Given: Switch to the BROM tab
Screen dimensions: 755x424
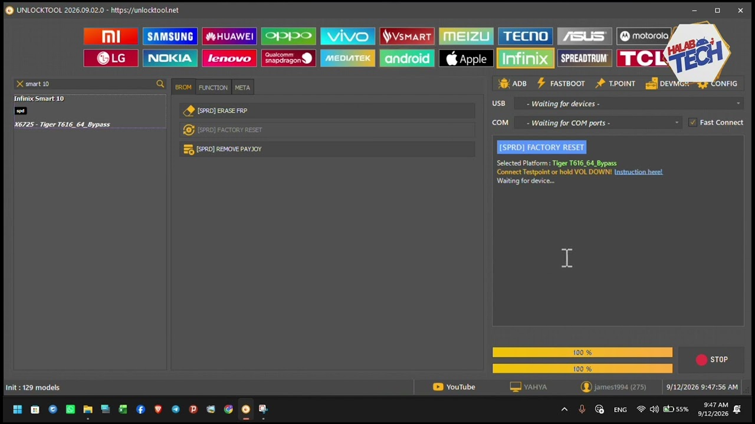Looking at the screenshot, I should [183, 87].
